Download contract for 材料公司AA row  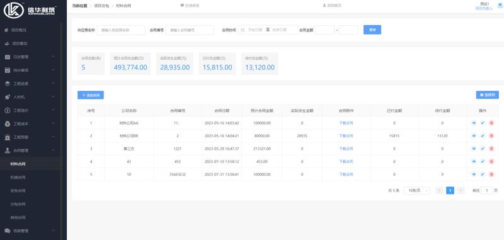tap(346, 123)
